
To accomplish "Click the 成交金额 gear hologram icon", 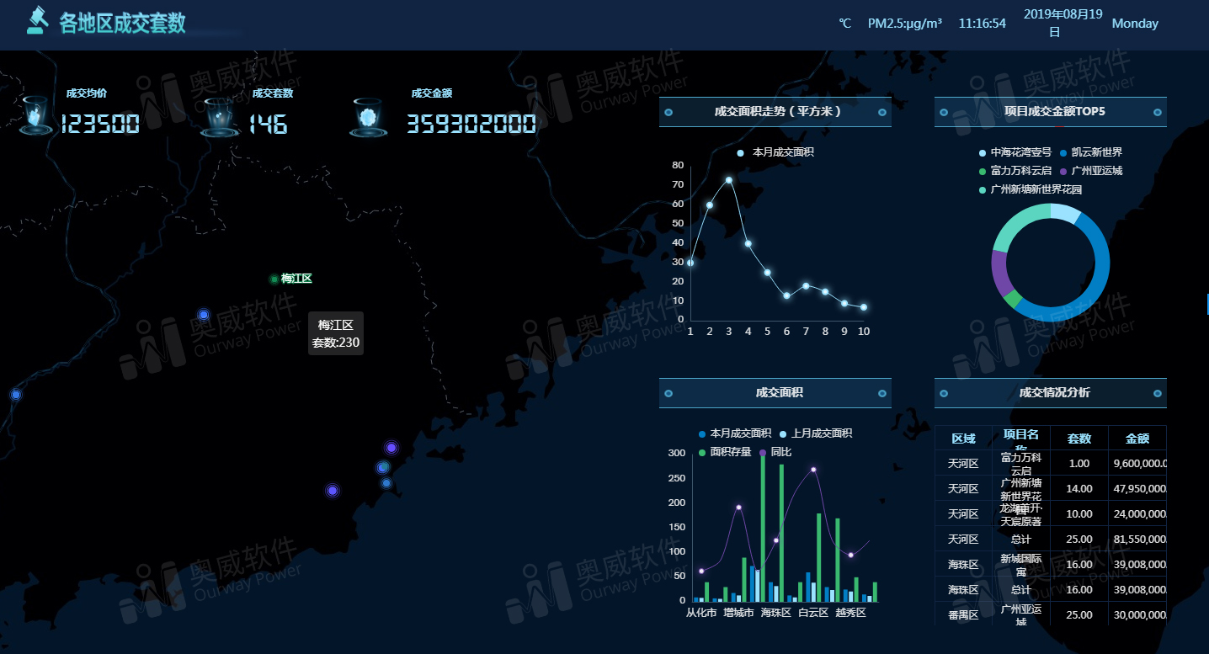I will (x=368, y=117).
